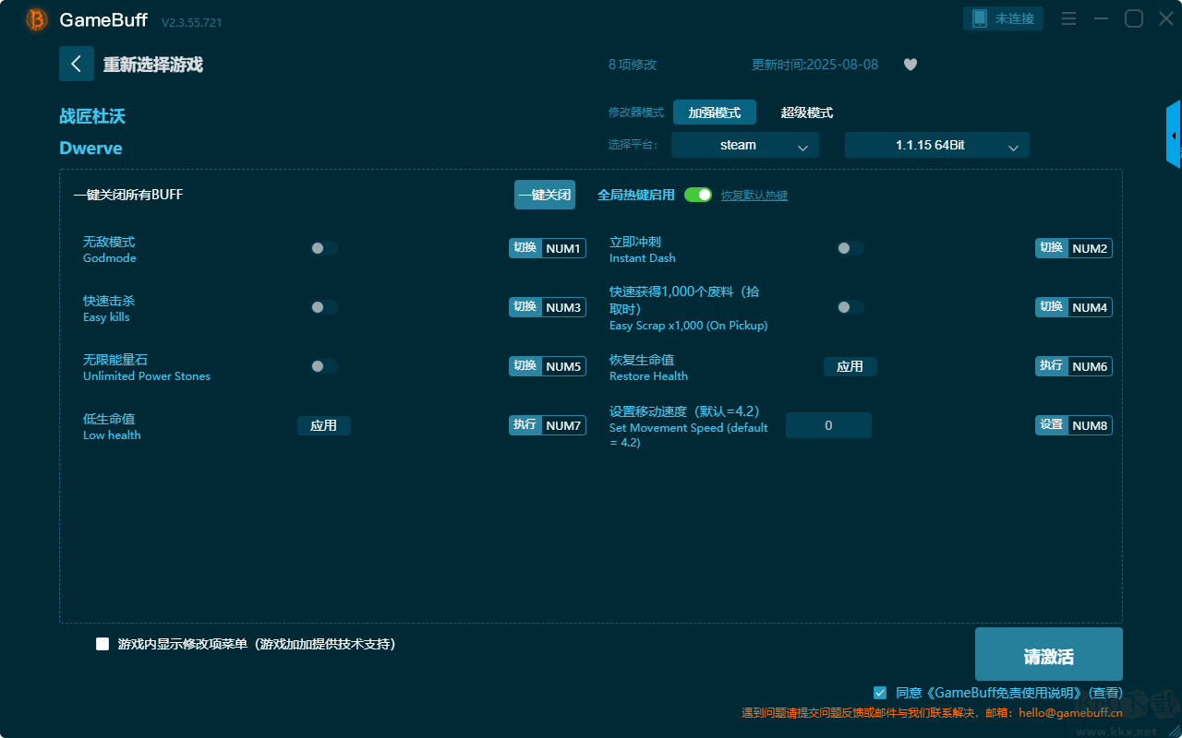
Task: Switch to 超级模式 mode tab
Action: 807,113
